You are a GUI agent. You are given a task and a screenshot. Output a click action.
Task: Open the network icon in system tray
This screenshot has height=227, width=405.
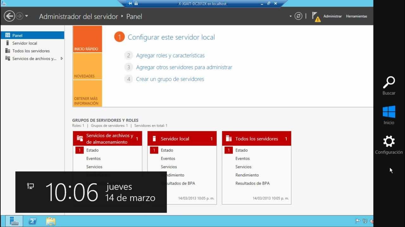pyautogui.click(x=365, y=221)
